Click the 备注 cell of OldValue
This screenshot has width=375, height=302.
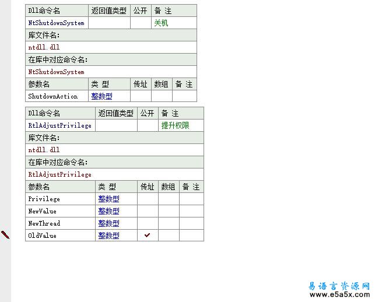[191, 236]
